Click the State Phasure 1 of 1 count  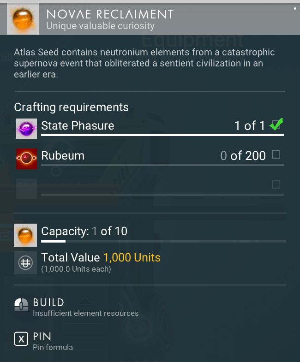(249, 125)
